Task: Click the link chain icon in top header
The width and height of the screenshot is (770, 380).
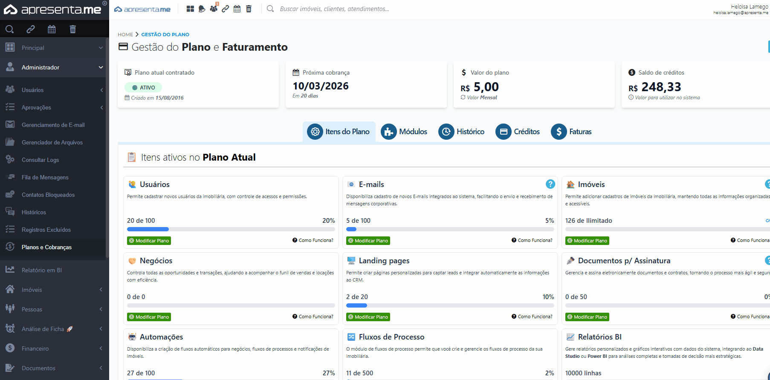Action: pos(225,9)
